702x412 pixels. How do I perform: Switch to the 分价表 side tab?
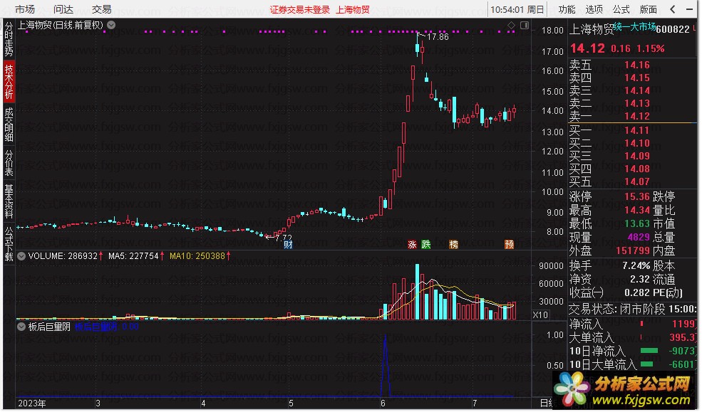pyautogui.click(x=9, y=163)
